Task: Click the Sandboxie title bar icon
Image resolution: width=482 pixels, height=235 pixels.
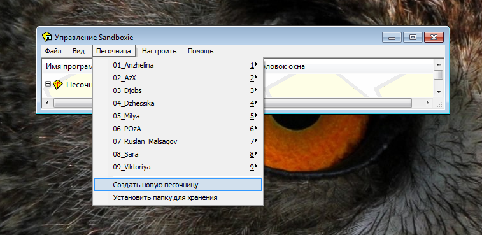Action: pyautogui.click(x=46, y=37)
